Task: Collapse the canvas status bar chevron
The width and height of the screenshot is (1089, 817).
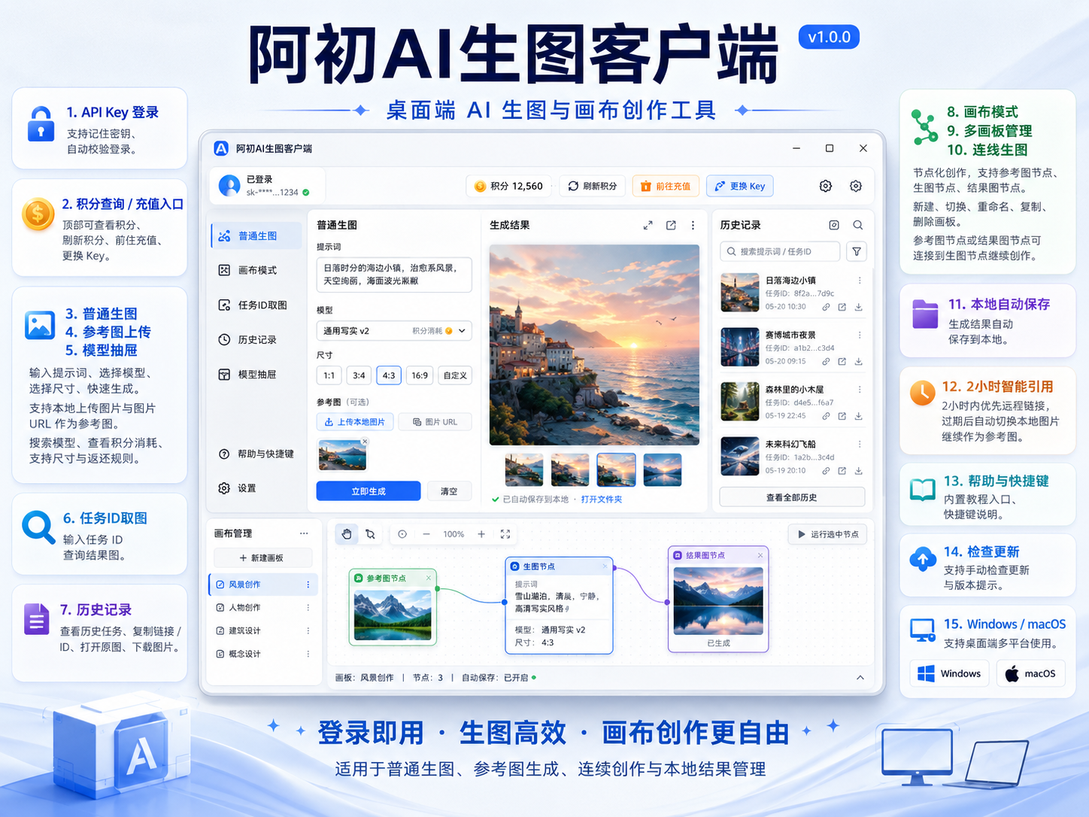Action: (860, 678)
